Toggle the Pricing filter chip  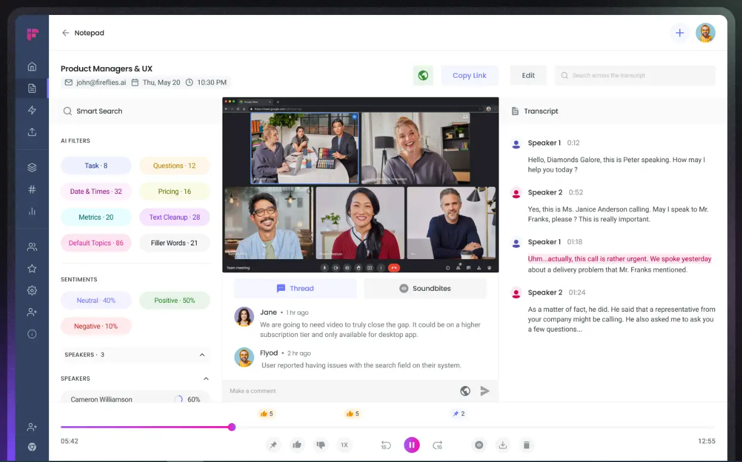pyautogui.click(x=174, y=191)
